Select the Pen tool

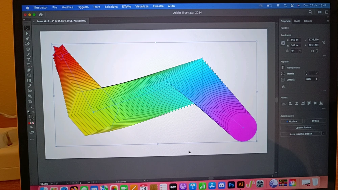coord(27,39)
